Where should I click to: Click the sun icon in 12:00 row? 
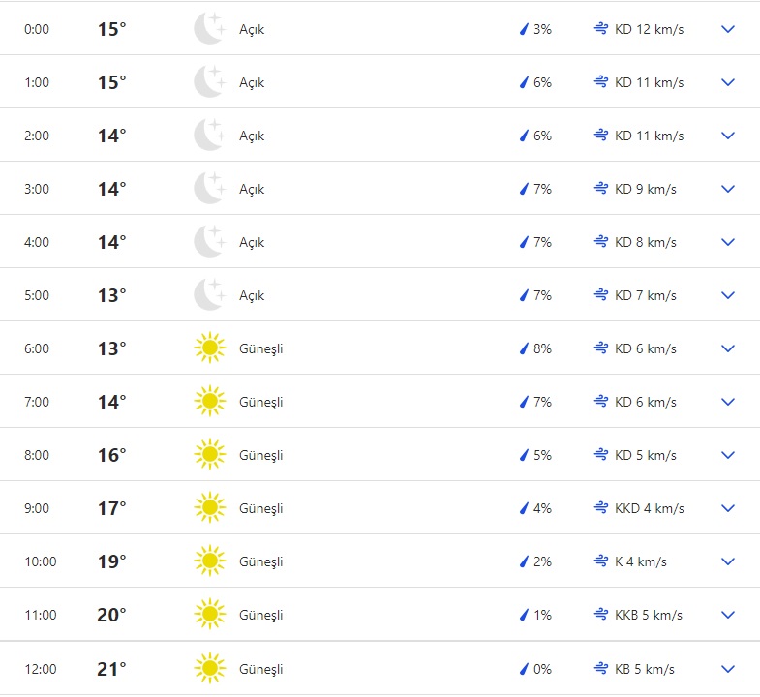[209, 669]
